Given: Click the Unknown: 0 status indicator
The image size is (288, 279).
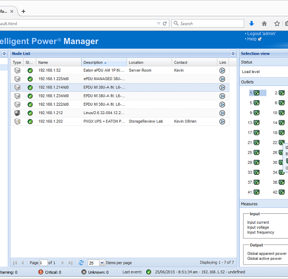Looking at the screenshot, I should coord(95,272).
